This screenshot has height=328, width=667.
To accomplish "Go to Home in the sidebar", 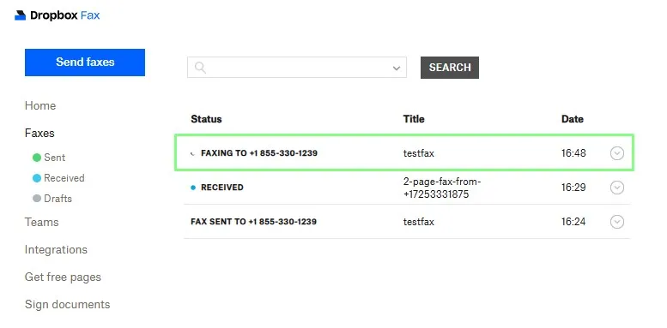I will point(40,105).
